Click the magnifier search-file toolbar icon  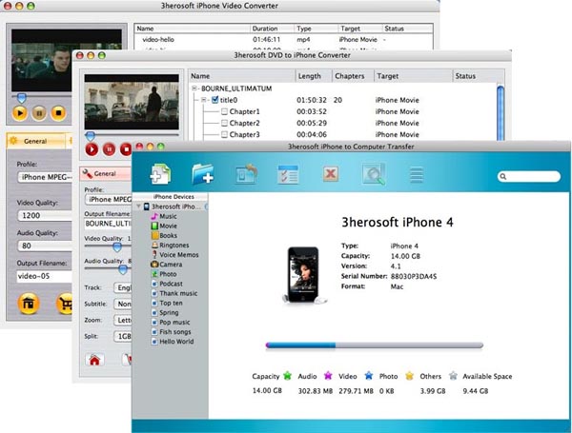[x=374, y=174]
